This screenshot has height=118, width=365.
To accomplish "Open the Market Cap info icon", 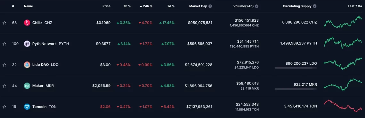I will pyautogui.click(x=210, y=6).
